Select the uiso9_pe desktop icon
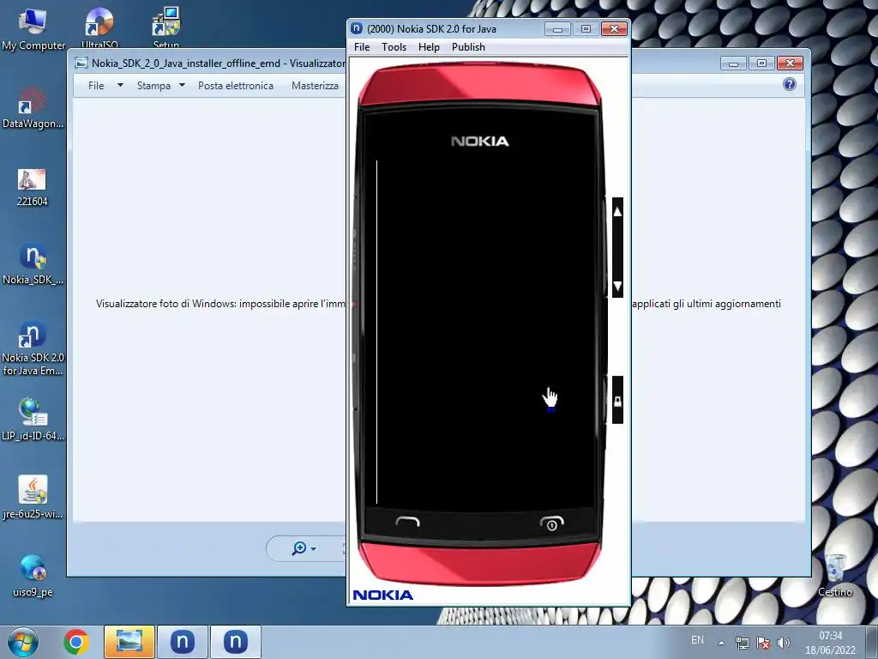 (x=33, y=575)
